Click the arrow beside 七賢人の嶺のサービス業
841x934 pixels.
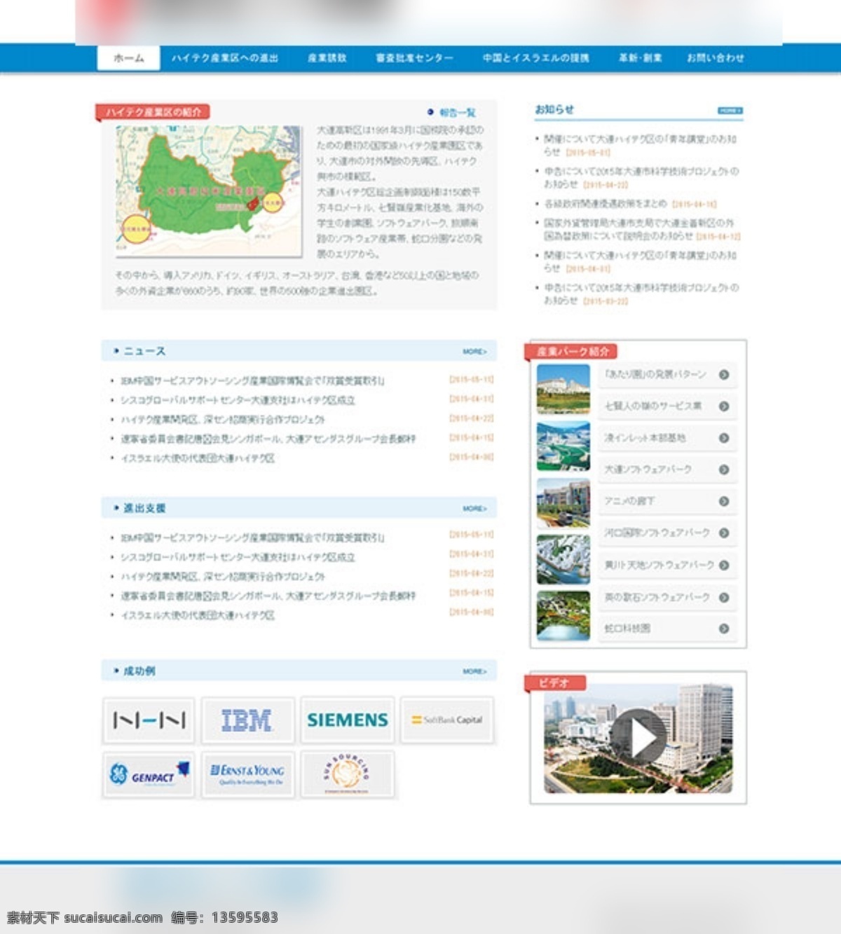point(723,406)
